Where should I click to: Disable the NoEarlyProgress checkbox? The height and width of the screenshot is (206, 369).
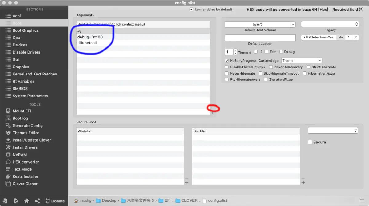(x=227, y=60)
